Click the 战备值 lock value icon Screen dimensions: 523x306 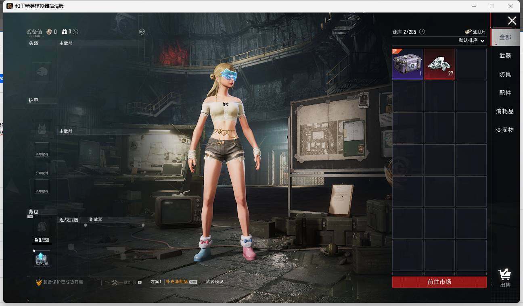click(64, 32)
